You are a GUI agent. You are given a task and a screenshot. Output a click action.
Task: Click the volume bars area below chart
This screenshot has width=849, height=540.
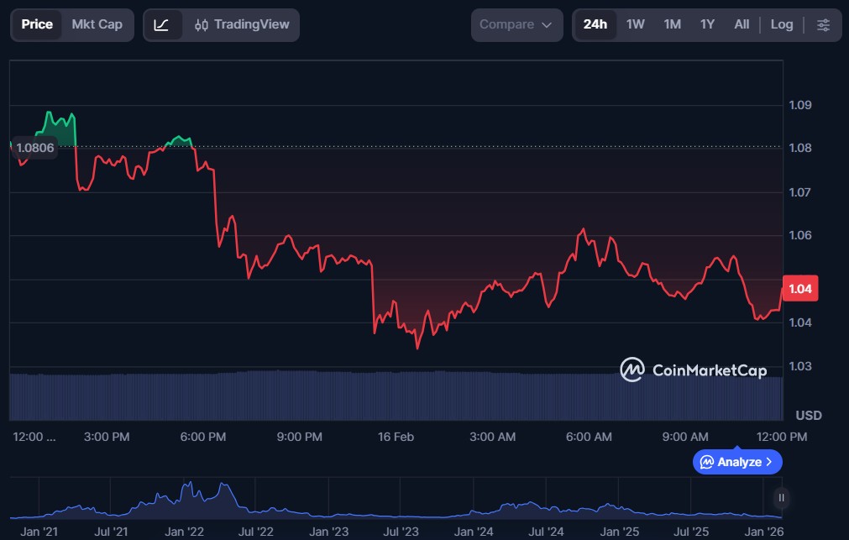tap(395, 395)
